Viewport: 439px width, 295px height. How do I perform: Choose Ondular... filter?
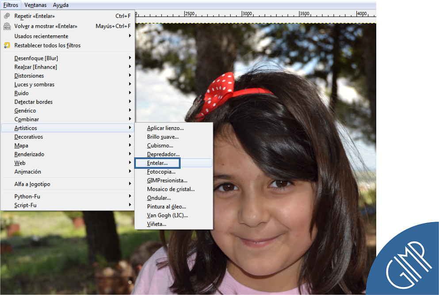coord(174,198)
